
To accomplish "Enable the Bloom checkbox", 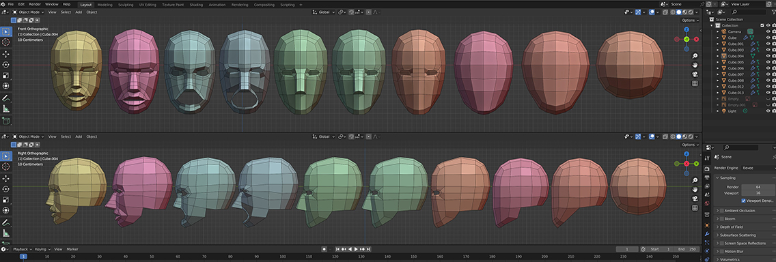I will 721,218.
